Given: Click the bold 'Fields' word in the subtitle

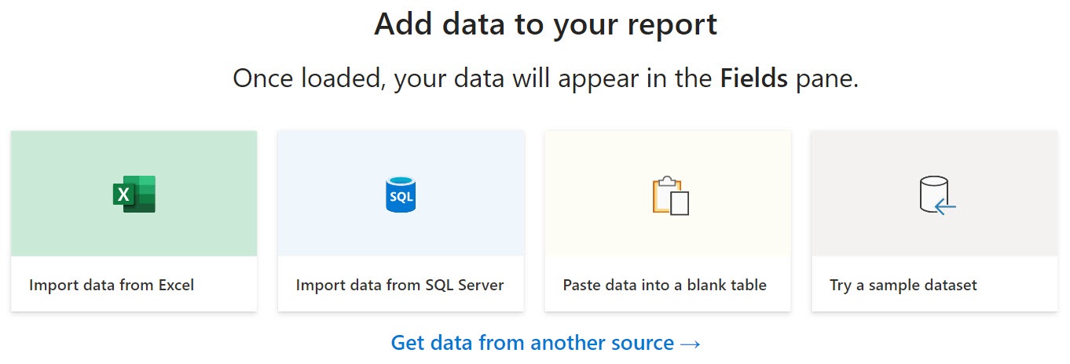Looking at the screenshot, I should [x=753, y=79].
